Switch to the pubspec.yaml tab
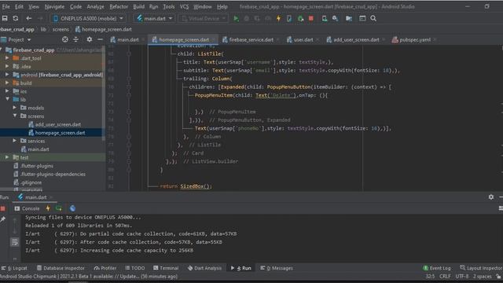This screenshot has width=503, height=283. 414,40
